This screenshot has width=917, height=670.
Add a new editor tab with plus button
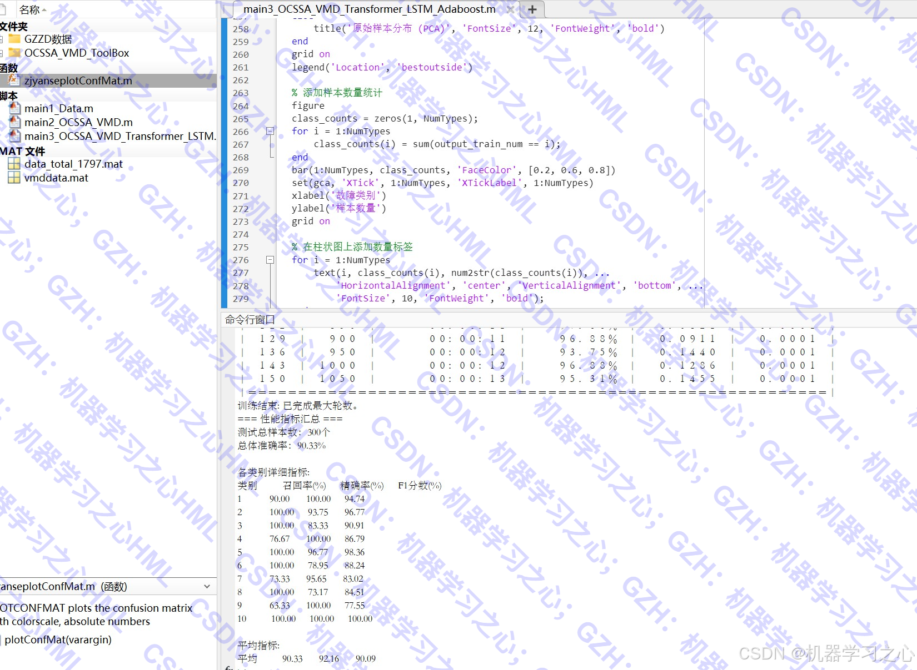pos(532,9)
